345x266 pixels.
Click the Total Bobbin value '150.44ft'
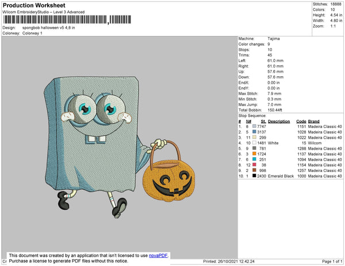(x=275, y=110)
